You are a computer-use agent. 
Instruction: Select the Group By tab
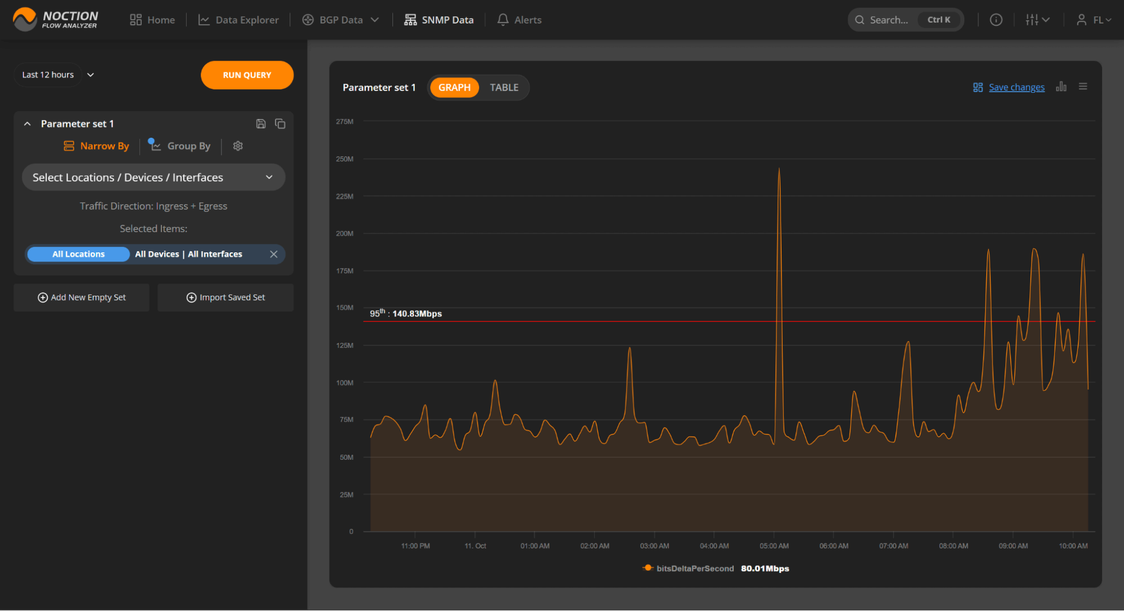coord(179,146)
